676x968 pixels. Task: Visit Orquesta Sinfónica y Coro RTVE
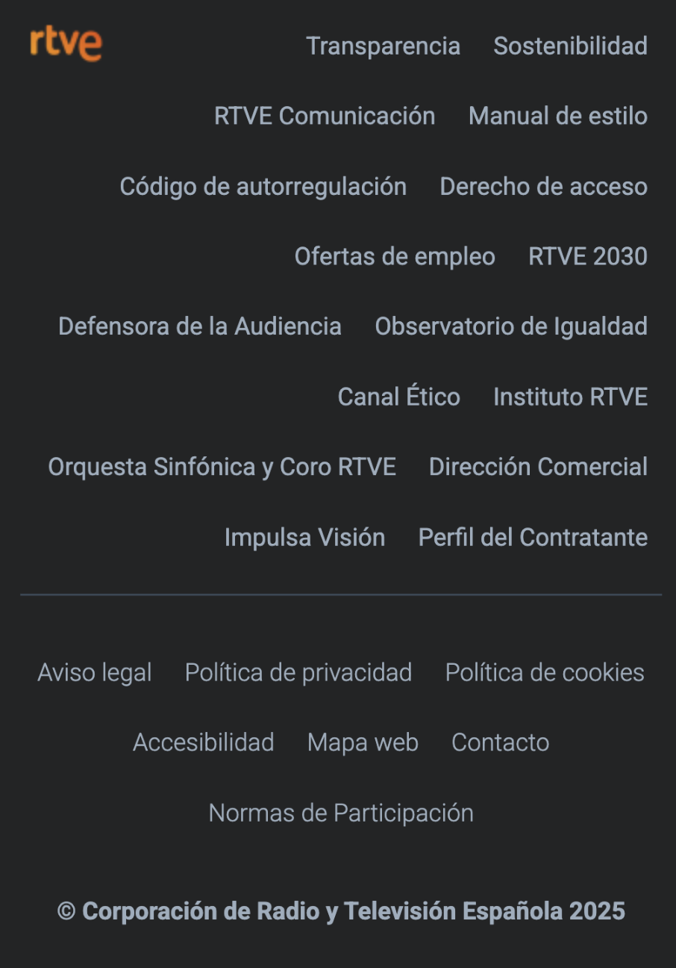point(222,468)
